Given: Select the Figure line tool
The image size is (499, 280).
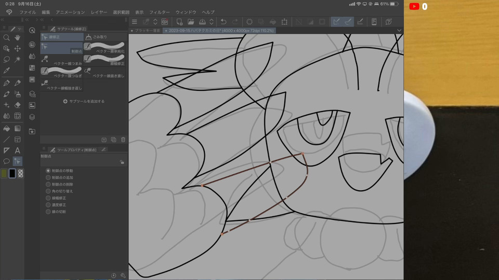Looking at the screenshot, I should click(x=6, y=139).
